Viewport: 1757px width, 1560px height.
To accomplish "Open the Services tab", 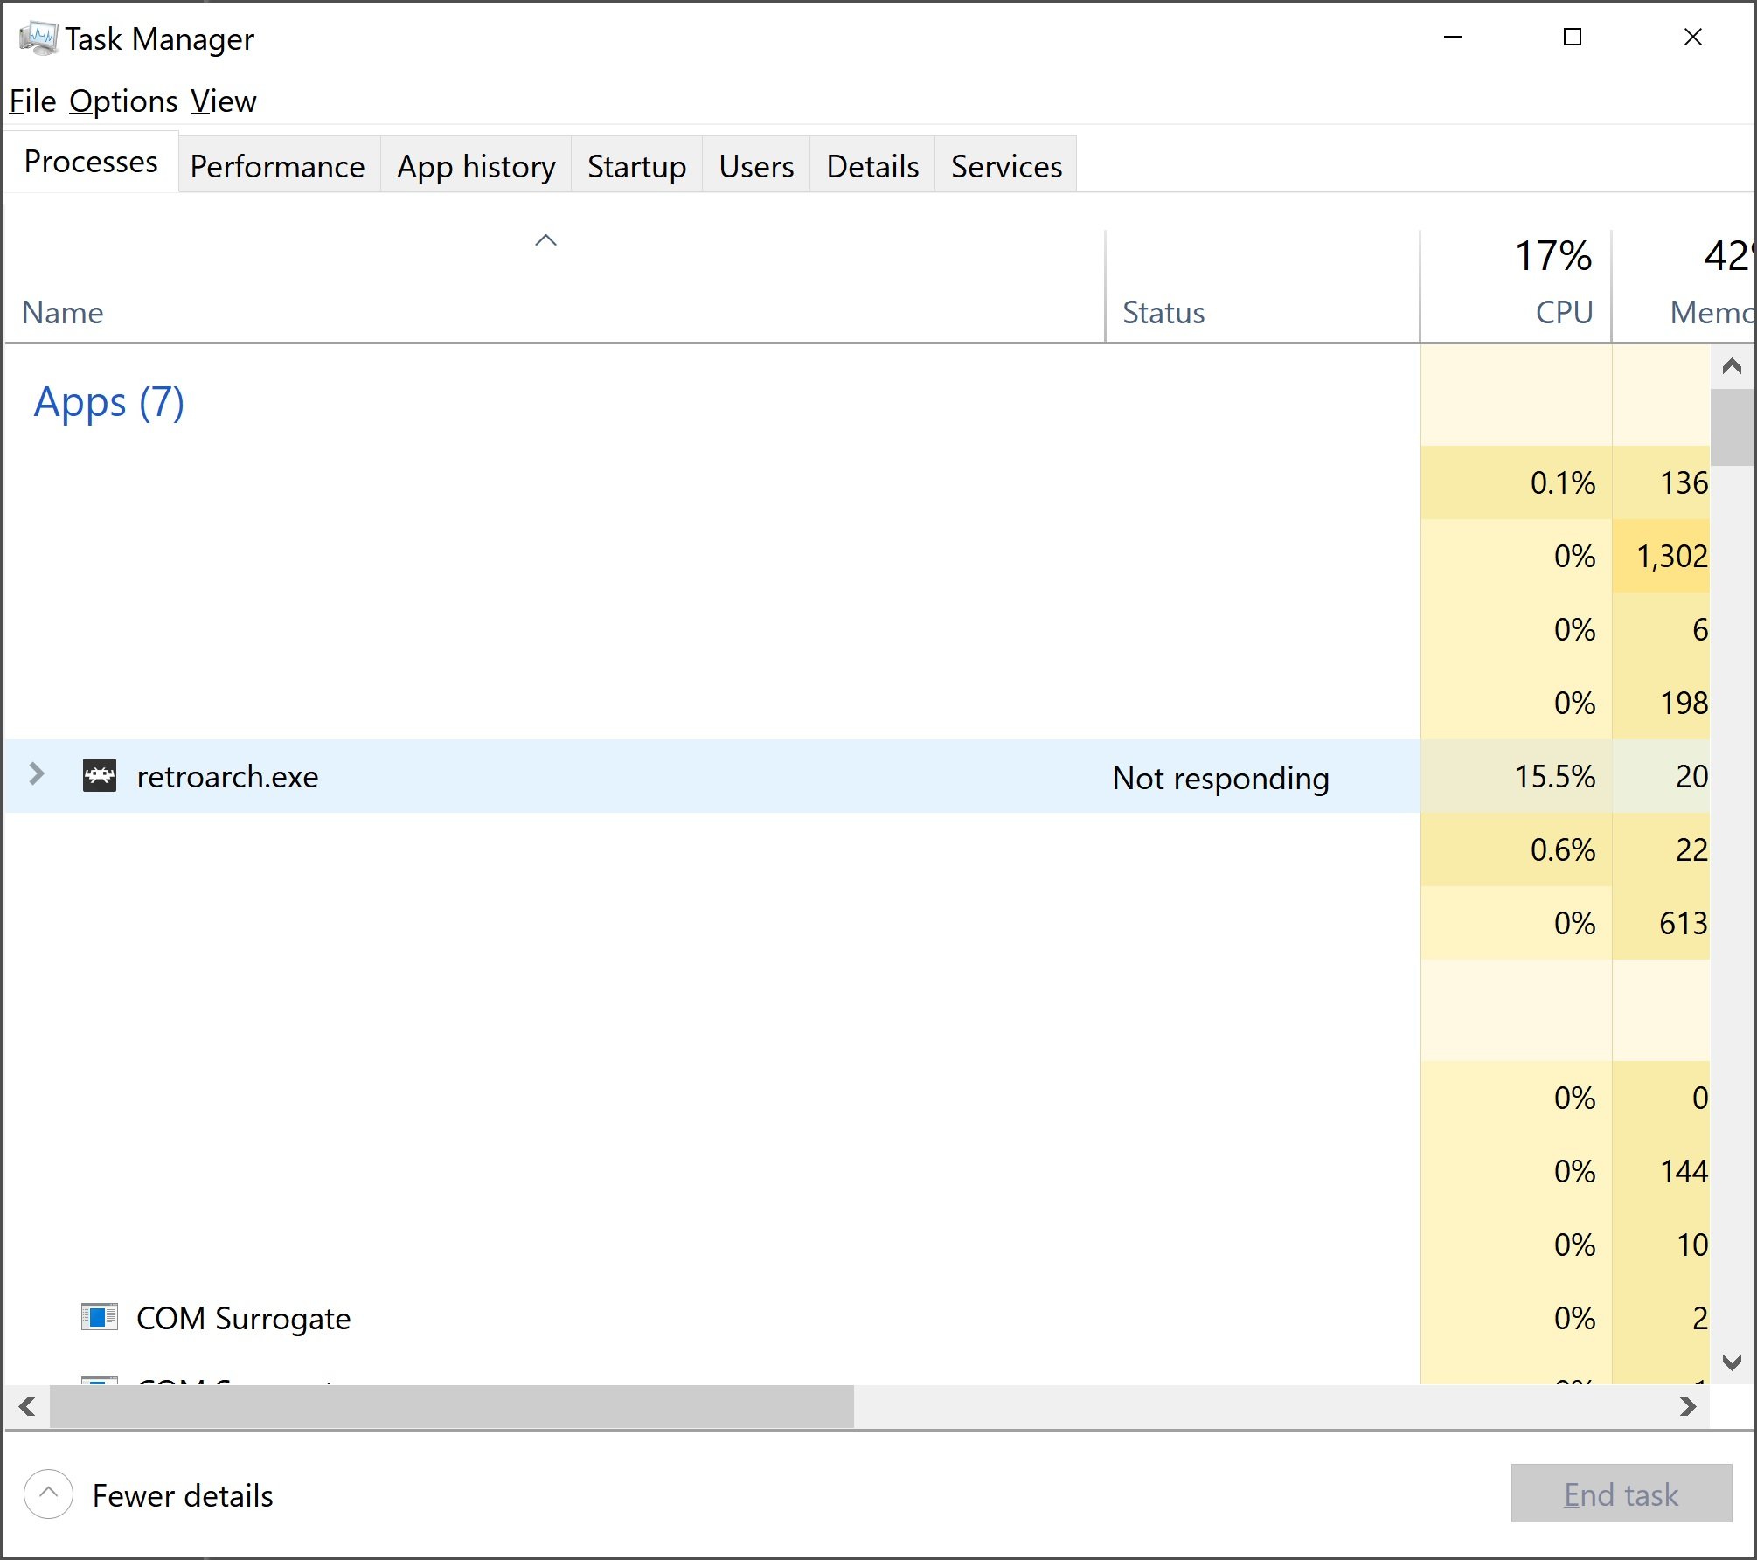I will 1006,166.
